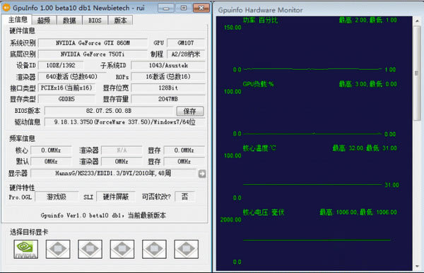Click the 显存位宽 field 128Bit
The image size is (424, 273).
[168, 87]
